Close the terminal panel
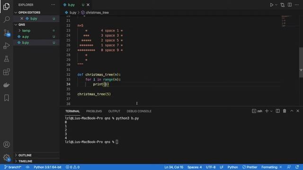 tap(298, 111)
